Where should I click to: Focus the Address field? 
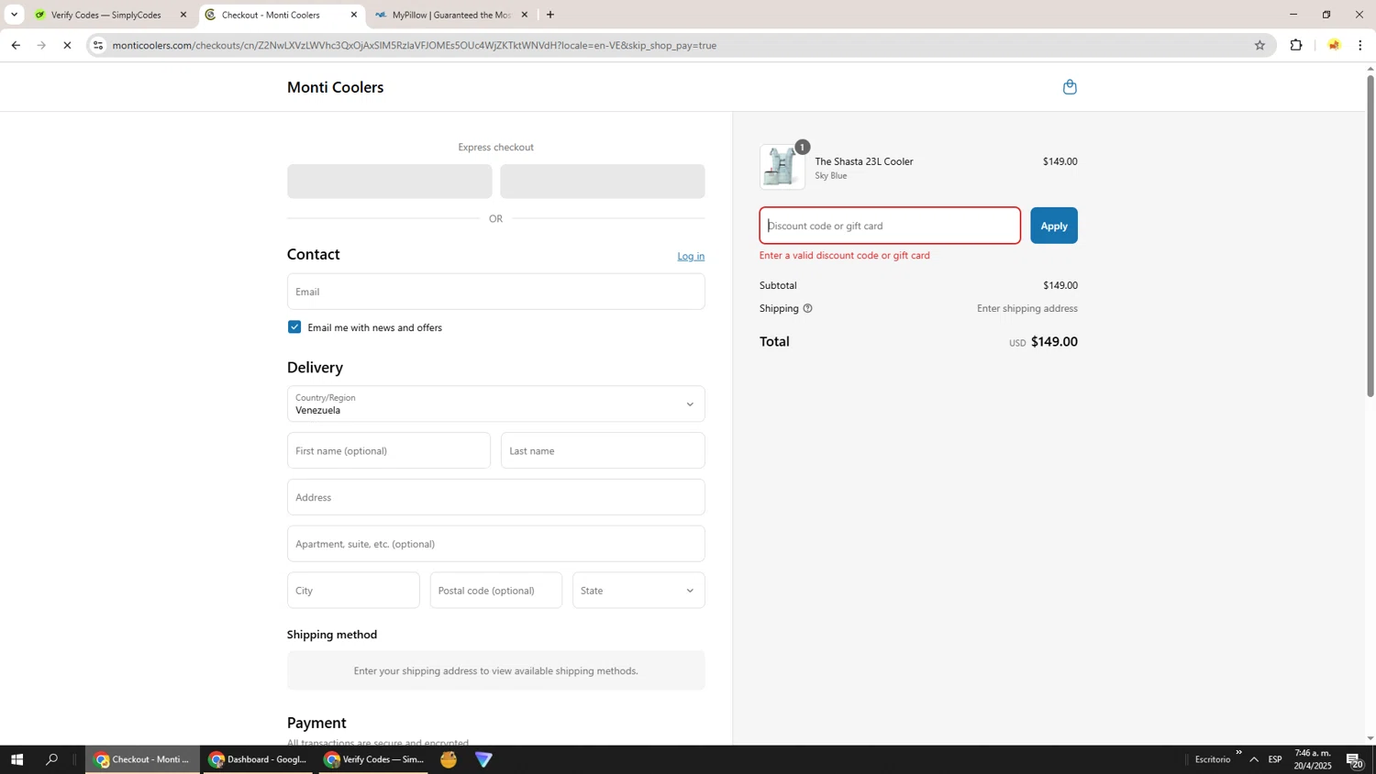(x=495, y=498)
